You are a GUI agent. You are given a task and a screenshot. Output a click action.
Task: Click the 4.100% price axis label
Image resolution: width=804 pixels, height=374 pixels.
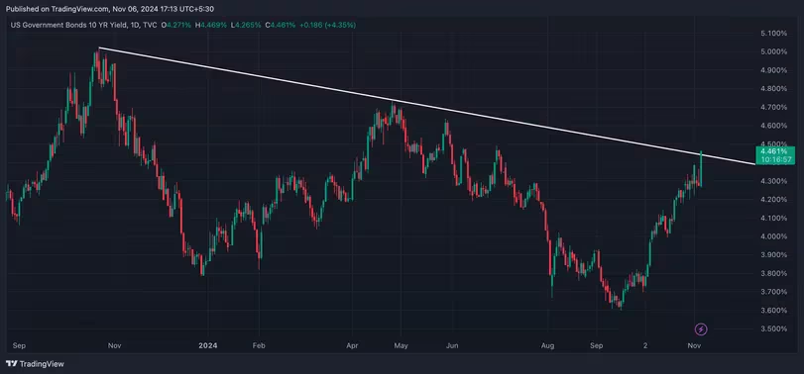pyautogui.click(x=772, y=218)
